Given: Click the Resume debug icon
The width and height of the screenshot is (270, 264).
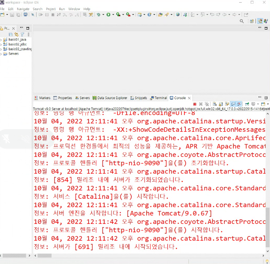Looking at the screenshot, I should (x=41, y=15).
